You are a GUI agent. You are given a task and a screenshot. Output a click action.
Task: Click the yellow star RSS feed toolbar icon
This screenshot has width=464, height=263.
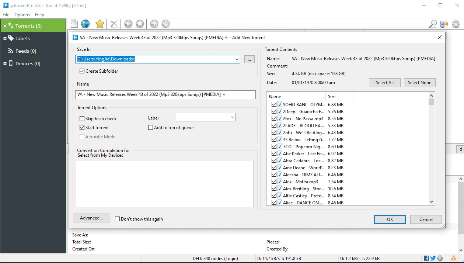pyautogui.click(x=100, y=24)
